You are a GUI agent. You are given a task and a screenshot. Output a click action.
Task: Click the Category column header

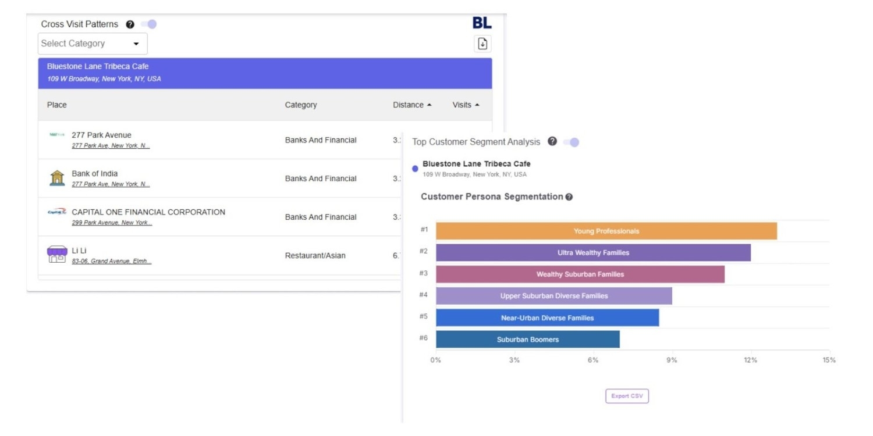click(301, 105)
